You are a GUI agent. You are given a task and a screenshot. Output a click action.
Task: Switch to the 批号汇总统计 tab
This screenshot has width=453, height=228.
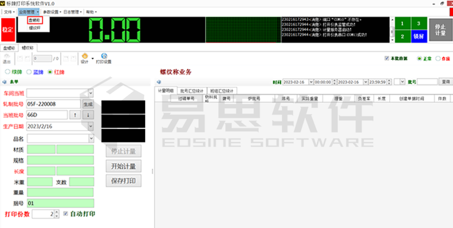[192, 91]
